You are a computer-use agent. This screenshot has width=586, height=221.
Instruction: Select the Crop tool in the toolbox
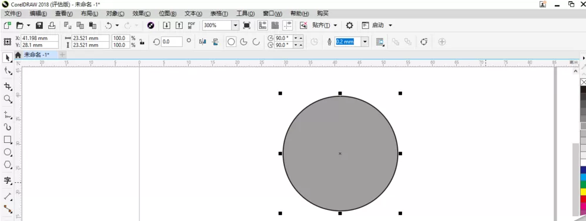pyautogui.click(x=8, y=86)
